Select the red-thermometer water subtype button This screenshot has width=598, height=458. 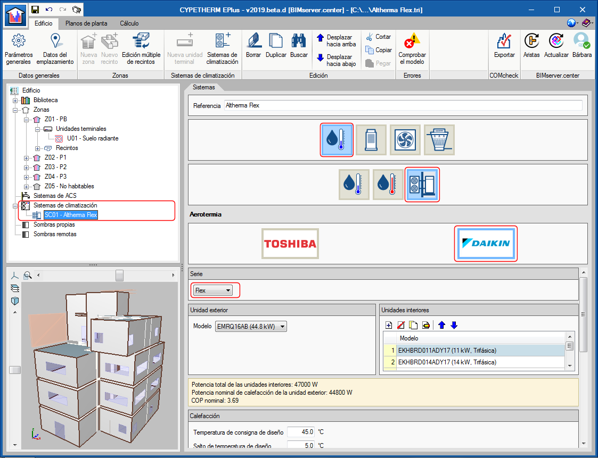[388, 185]
